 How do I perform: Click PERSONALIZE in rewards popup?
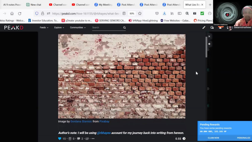(244, 138)
